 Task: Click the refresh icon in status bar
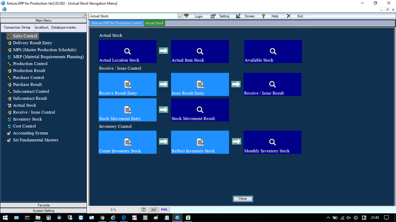(x=143, y=210)
